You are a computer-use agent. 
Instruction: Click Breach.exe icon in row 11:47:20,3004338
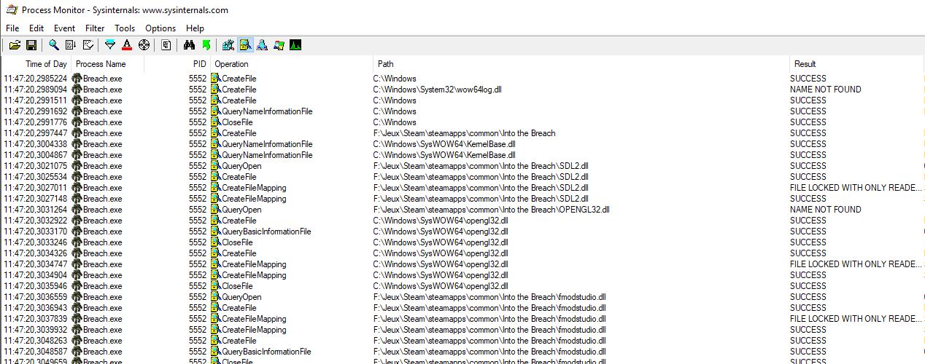77,144
